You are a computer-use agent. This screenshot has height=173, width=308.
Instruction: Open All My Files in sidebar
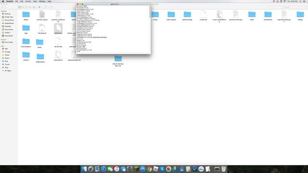click(9, 17)
